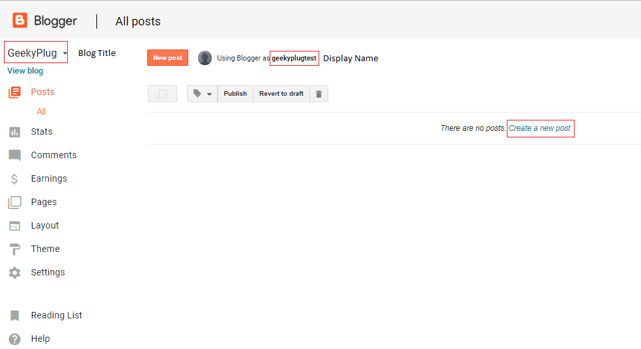Click the Theme paint roller icon
Screen dimensions: 641x349
[x=14, y=249]
